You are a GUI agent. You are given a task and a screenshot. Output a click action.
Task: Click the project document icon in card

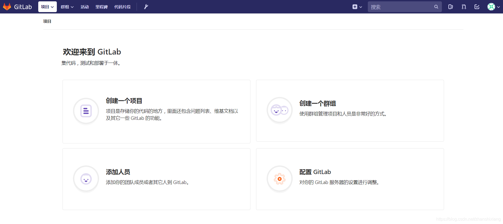(86, 111)
